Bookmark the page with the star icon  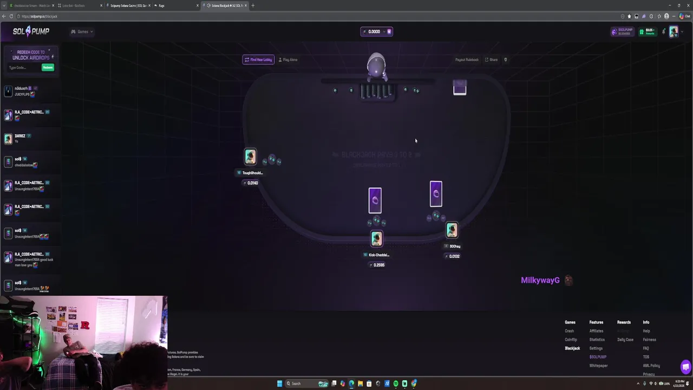tap(629, 16)
